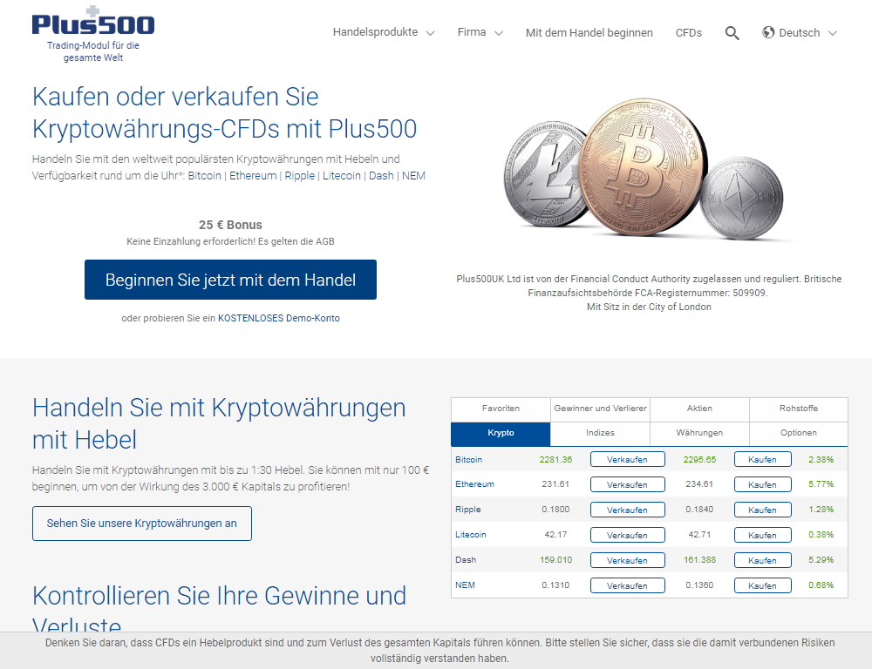Go to the CFDs menu item
Screen dimensions: 872x669
coord(689,33)
